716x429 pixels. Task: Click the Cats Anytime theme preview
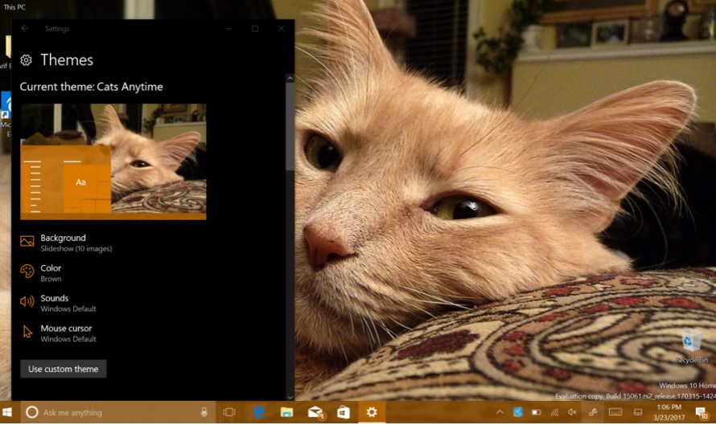click(113, 161)
